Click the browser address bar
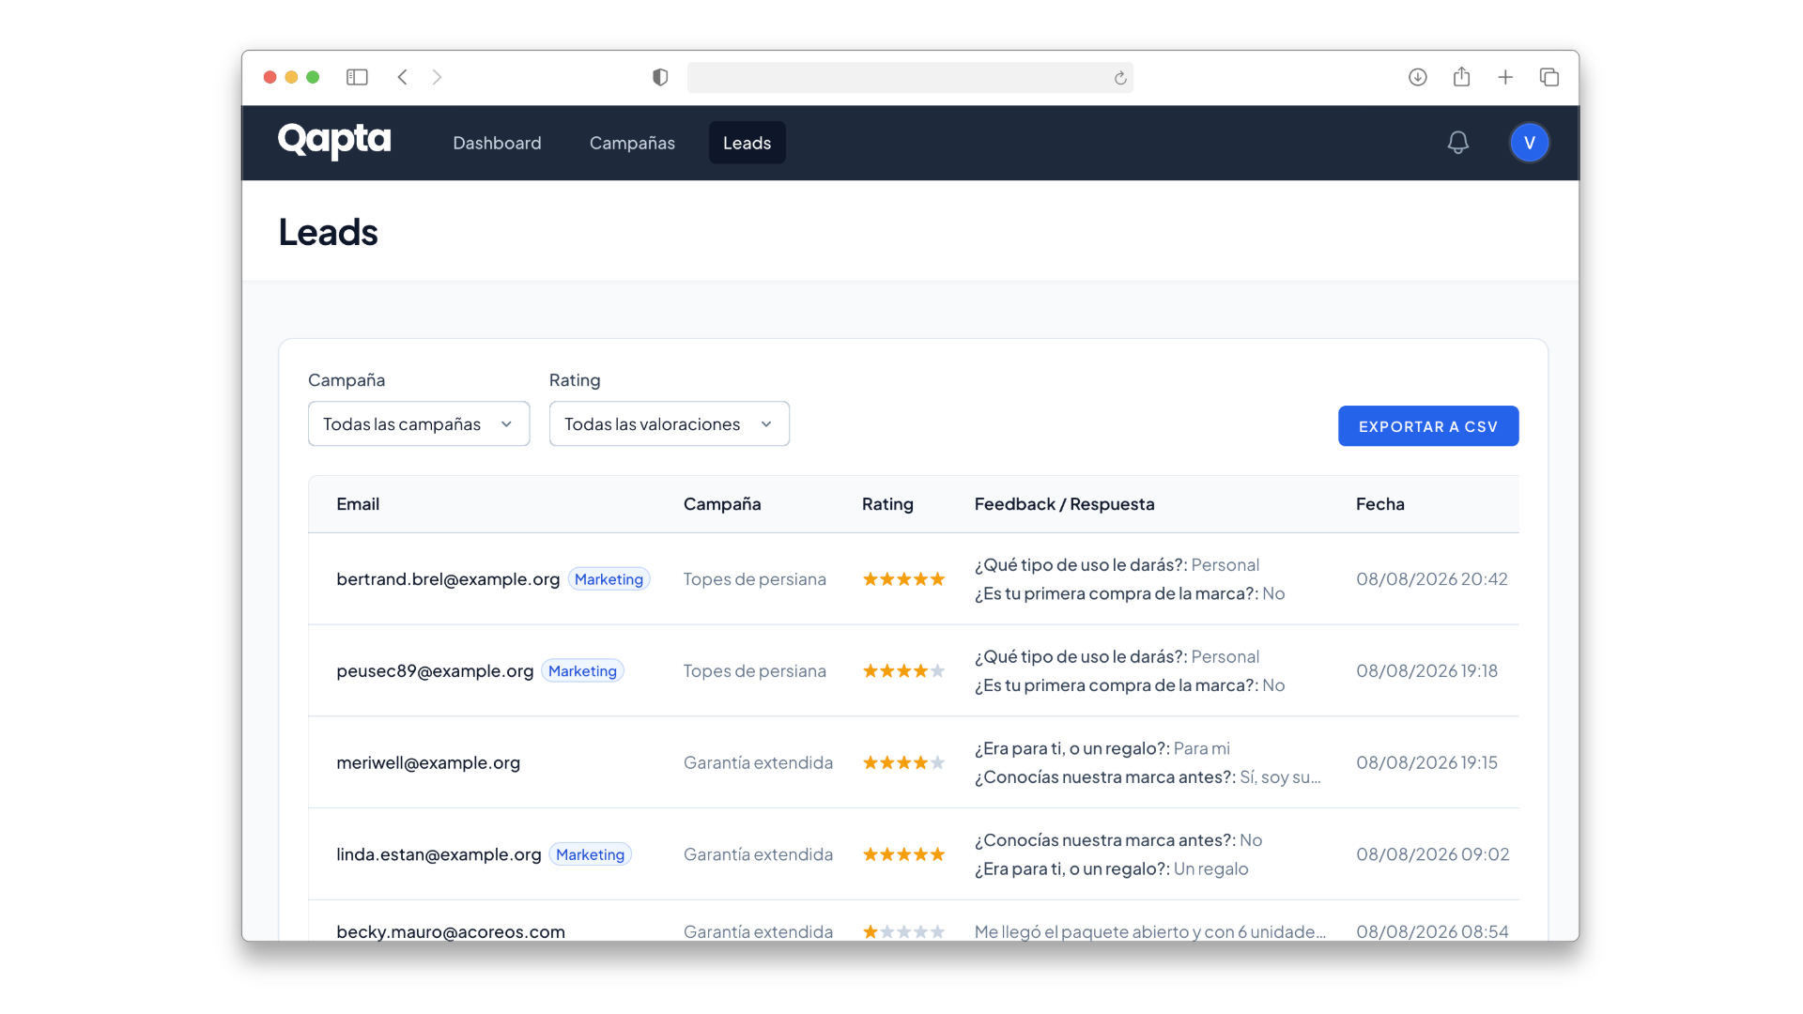1803x1014 pixels. coord(910,78)
